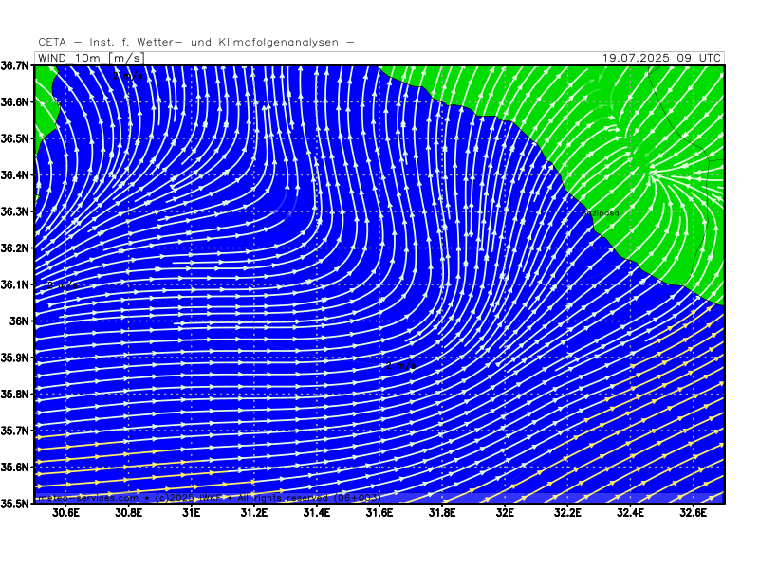Click the 35.6N latitude label
This screenshot has width=759, height=569.
(x=15, y=467)
